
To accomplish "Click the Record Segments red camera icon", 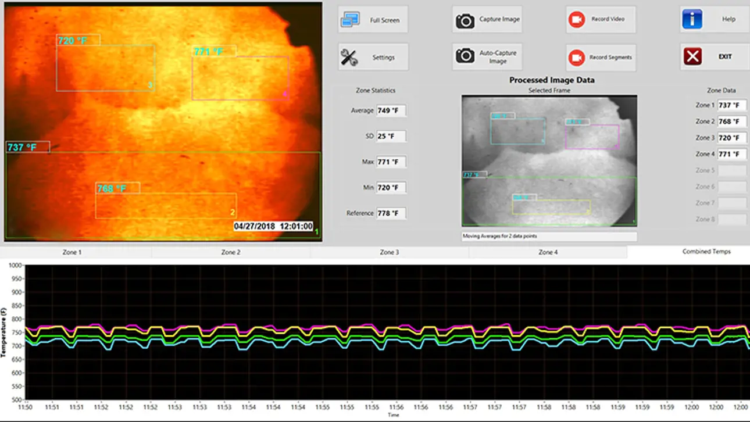I will tap(576, 58).
